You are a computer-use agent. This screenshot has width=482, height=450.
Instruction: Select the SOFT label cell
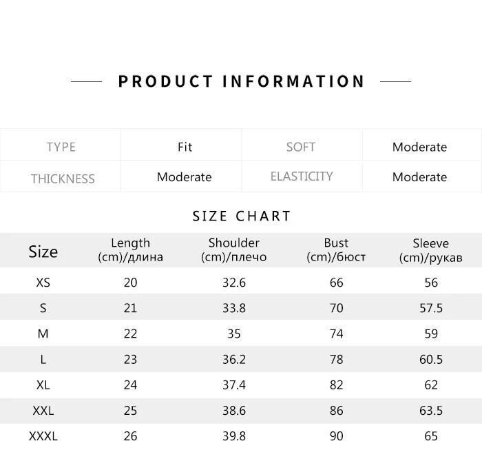coord(301,147)
